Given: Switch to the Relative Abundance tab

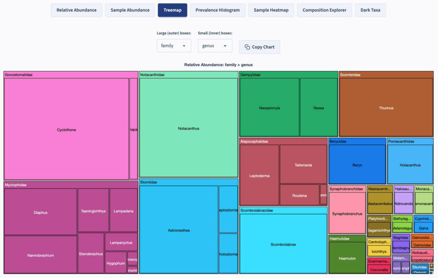Looking at the screenshot, I should 77,10.
